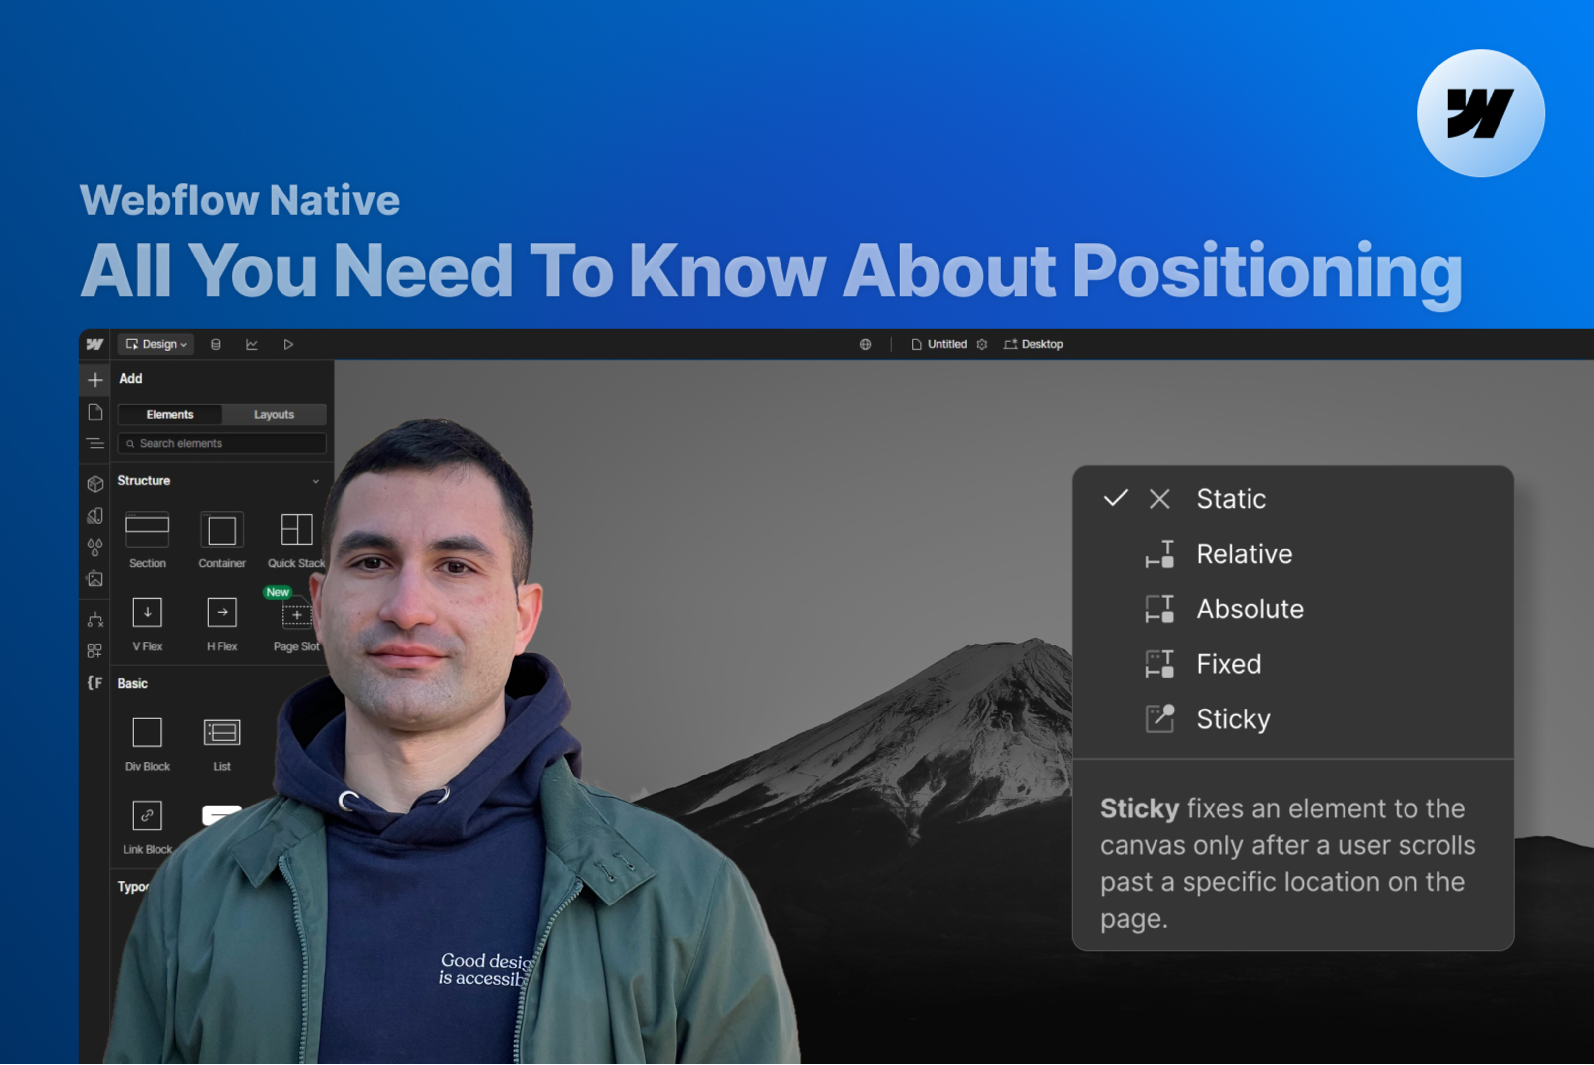Viewport: 1594px width, 1065px height.
Task: Switch to the Layouts tab
Action: pos(274,414)
